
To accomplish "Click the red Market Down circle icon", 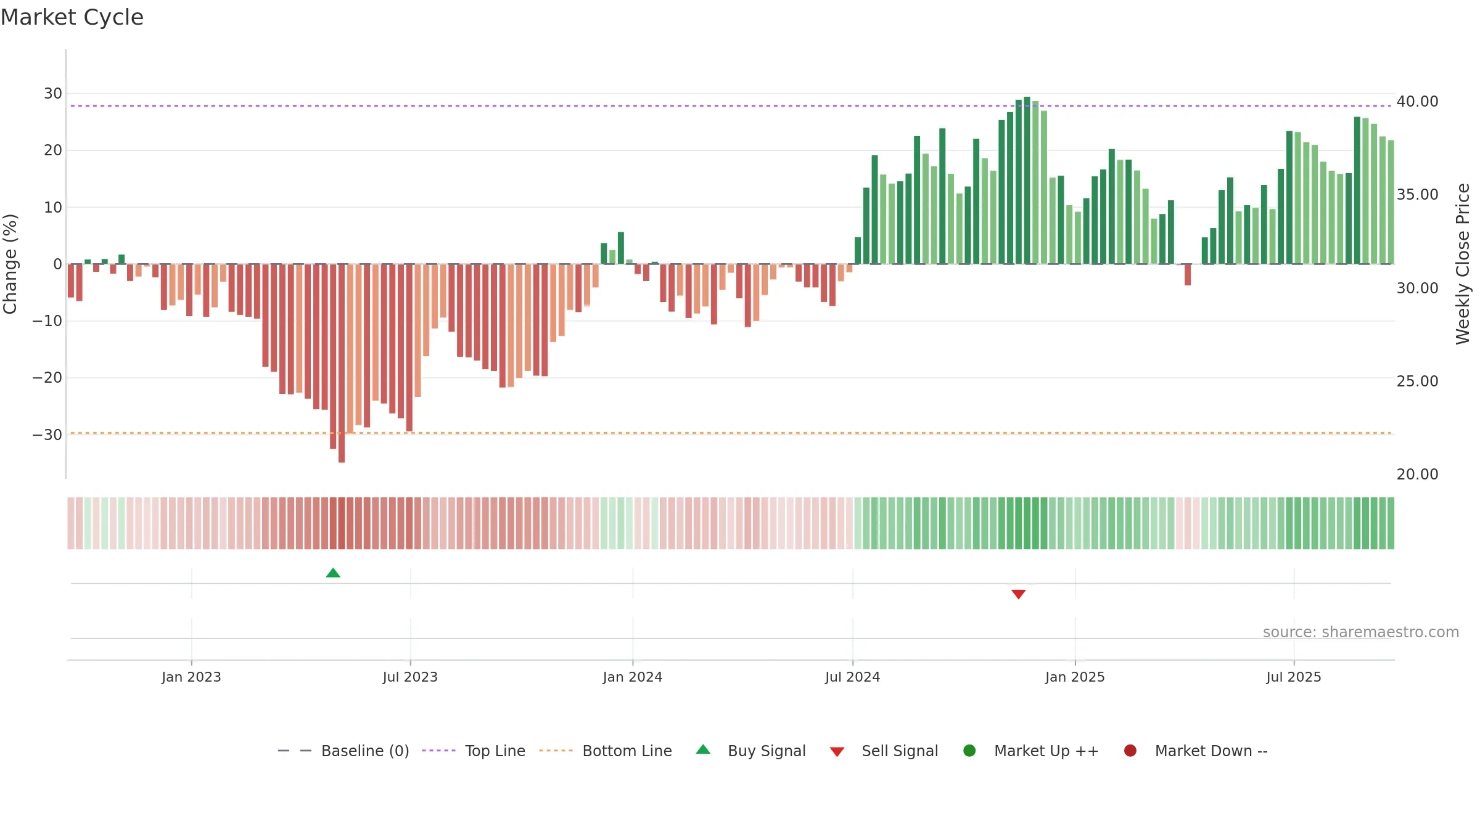I will [x=1130, y=751].
